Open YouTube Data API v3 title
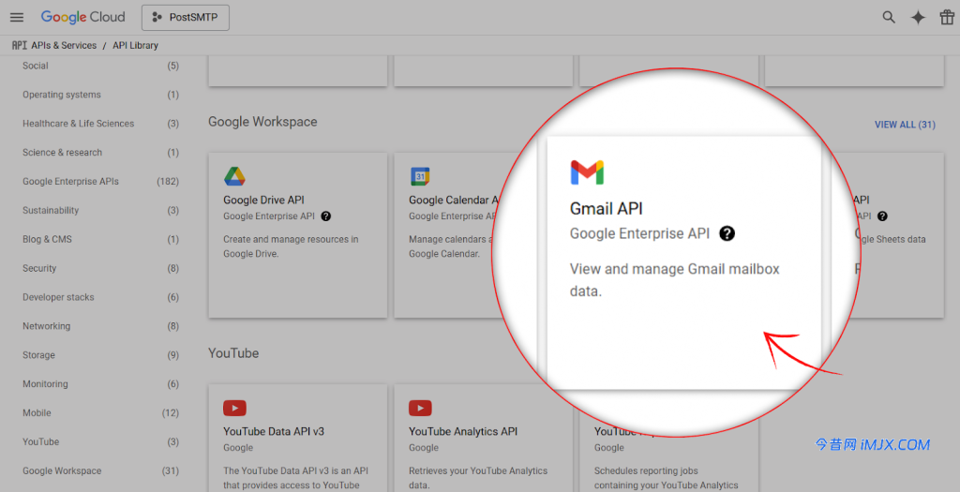This screenshot has width=960, height=492. [274, 431]
